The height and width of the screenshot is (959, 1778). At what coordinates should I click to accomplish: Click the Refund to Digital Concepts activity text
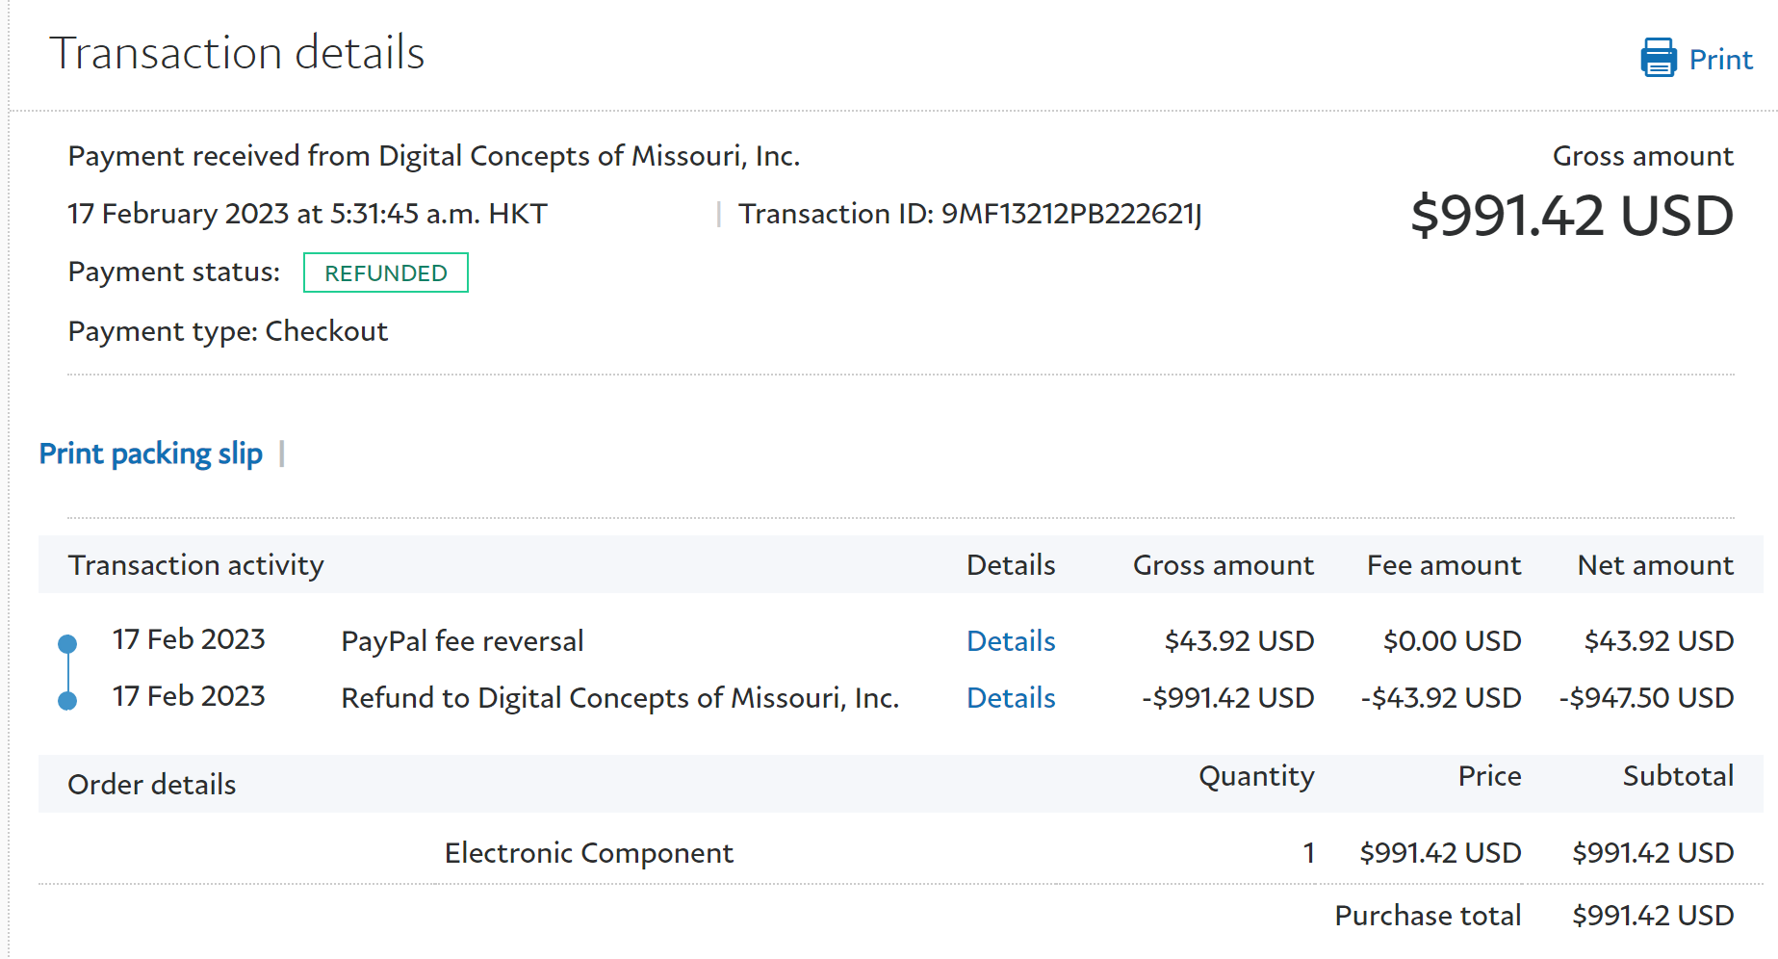click(620, 698)
